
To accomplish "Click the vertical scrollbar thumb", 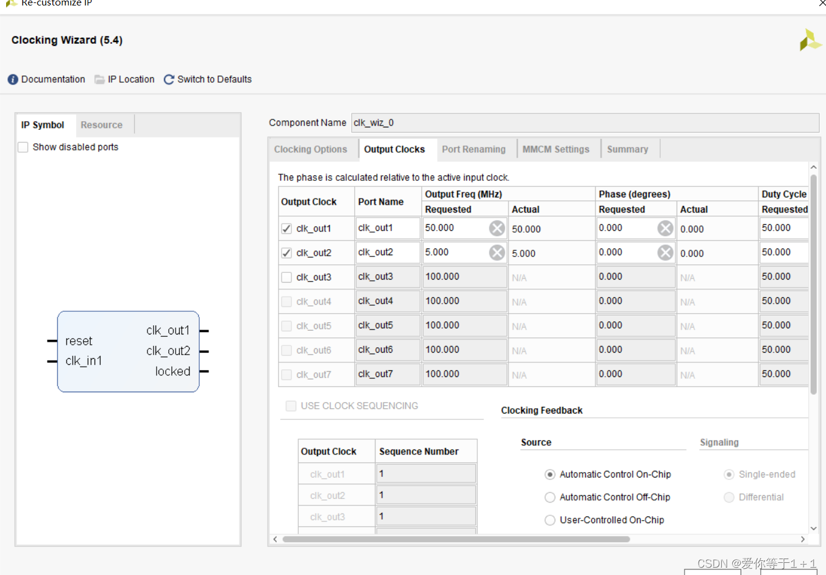I will tap(813, 284).
